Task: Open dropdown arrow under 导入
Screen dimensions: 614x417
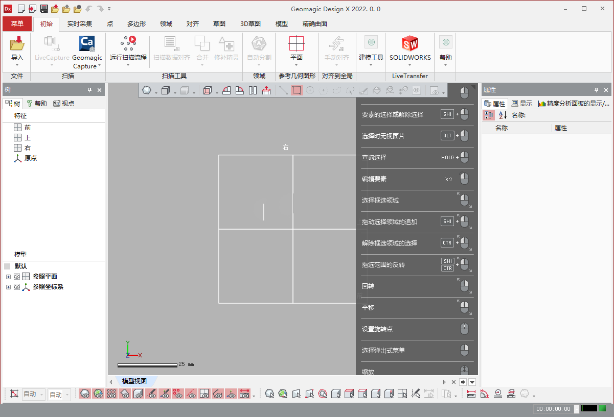Action: [x=17, y=65]
